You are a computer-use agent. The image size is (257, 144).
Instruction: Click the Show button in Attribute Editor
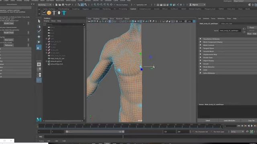[x=249, y=34]
